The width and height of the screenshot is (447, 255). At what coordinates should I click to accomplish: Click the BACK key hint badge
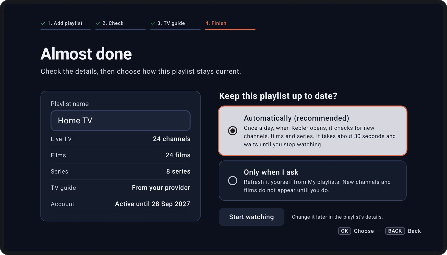pos(395,231)
